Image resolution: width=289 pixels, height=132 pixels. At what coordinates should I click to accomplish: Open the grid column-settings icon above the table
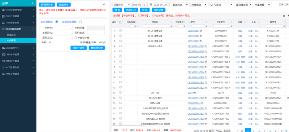[284, 16]
